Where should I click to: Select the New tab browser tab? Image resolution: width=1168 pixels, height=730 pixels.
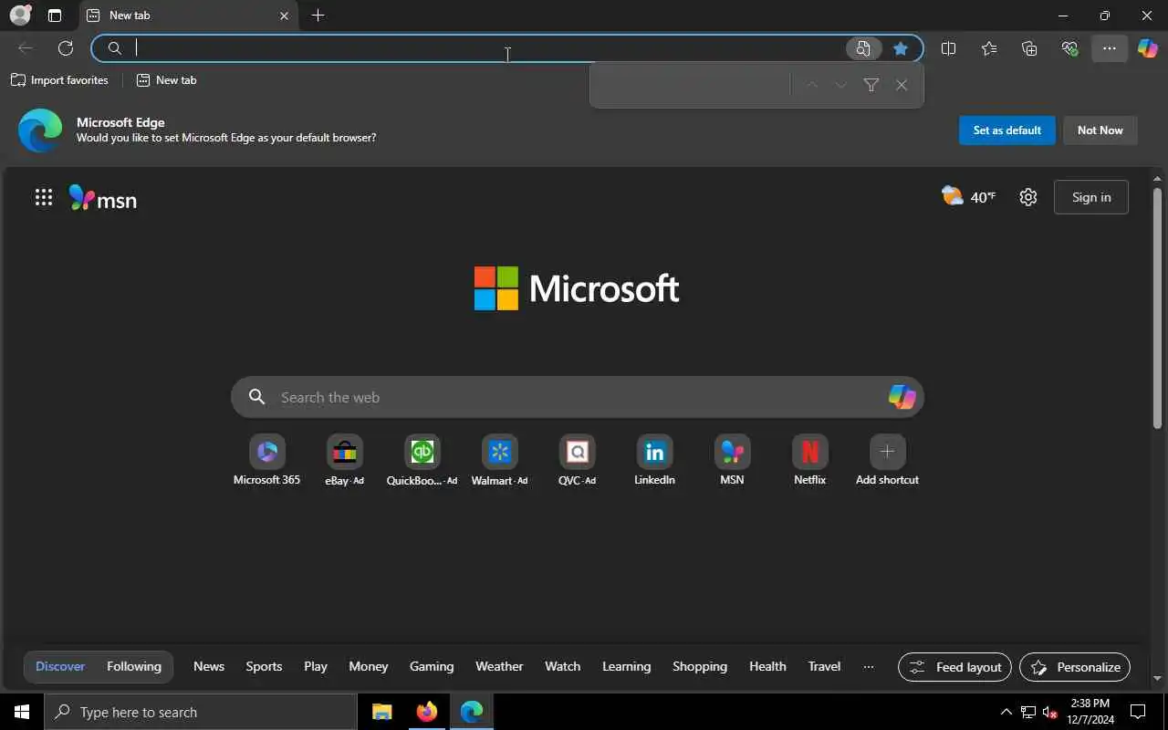(x=189, y=16)
